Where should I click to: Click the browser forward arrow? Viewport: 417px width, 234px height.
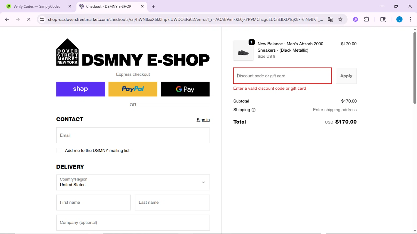coord(18,19)
